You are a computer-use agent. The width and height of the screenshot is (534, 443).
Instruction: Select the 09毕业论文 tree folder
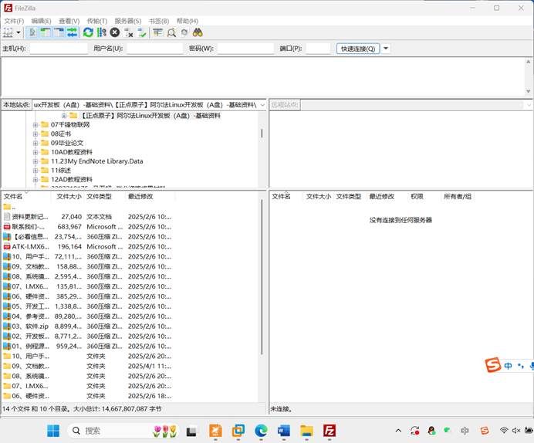(66, 143)
